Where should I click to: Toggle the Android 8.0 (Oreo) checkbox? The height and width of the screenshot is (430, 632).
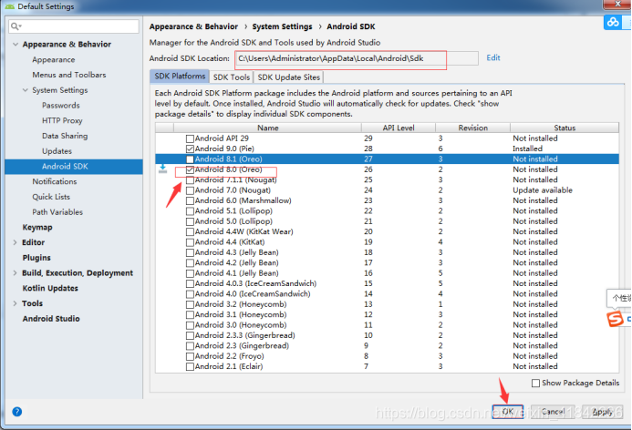click(190, 170)
